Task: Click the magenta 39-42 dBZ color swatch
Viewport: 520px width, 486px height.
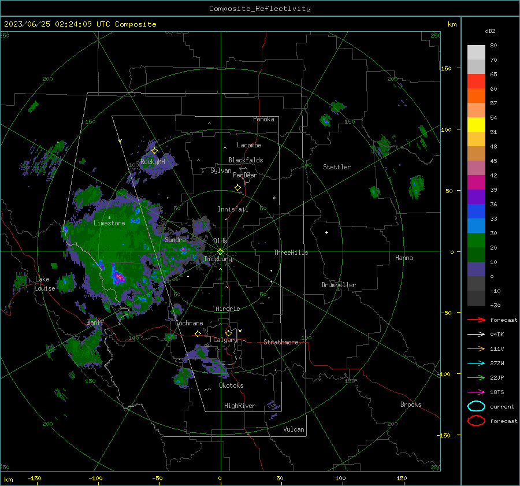Action: click(x=476, y=183)
